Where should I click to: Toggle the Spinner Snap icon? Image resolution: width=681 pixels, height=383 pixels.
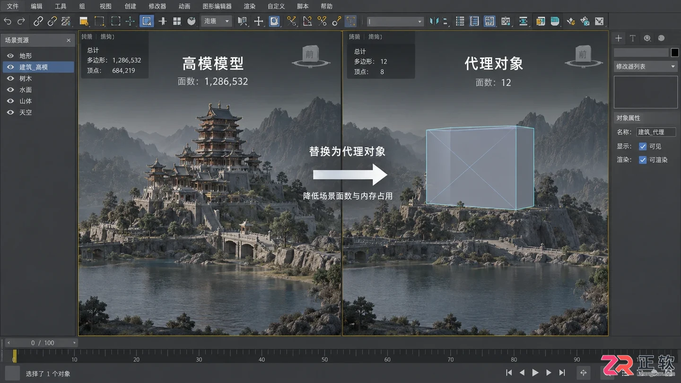pyautogui.click(x=336, y=21)
